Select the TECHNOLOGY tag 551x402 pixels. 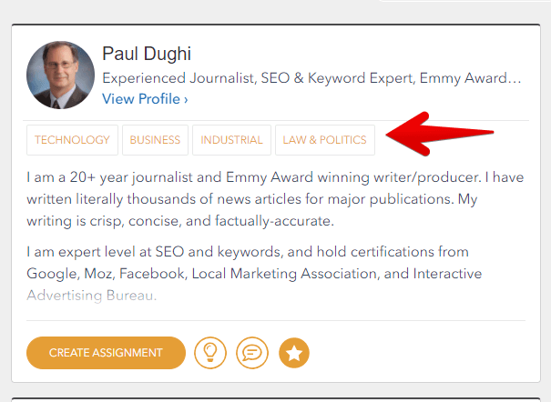coord(72,140)
